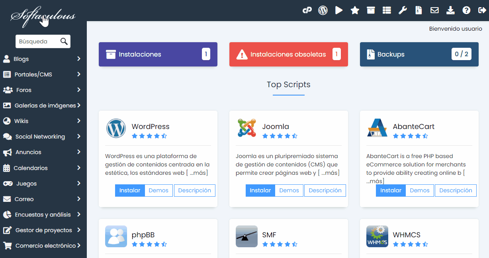Click the phpBB logo
The height and width of the screenshot is (258, 489).
[x=116, y=236]
